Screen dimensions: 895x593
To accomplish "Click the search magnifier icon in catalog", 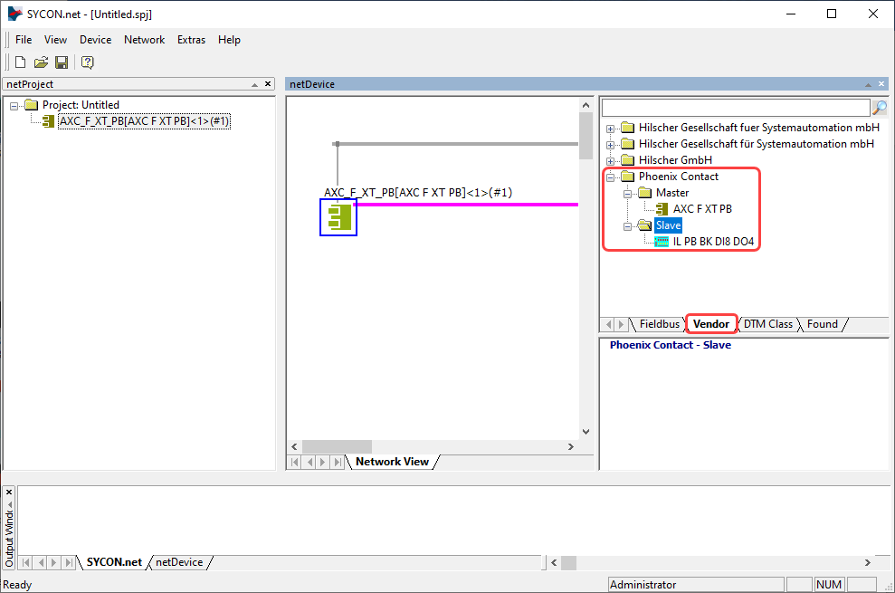I will click(880, 108).
